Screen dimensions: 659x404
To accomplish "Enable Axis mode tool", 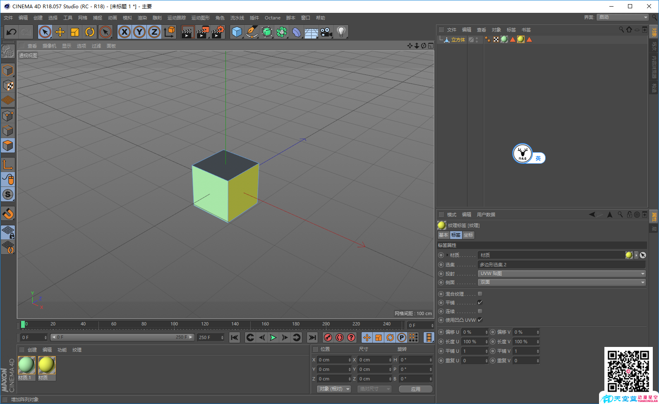I will tap(8, 165).
